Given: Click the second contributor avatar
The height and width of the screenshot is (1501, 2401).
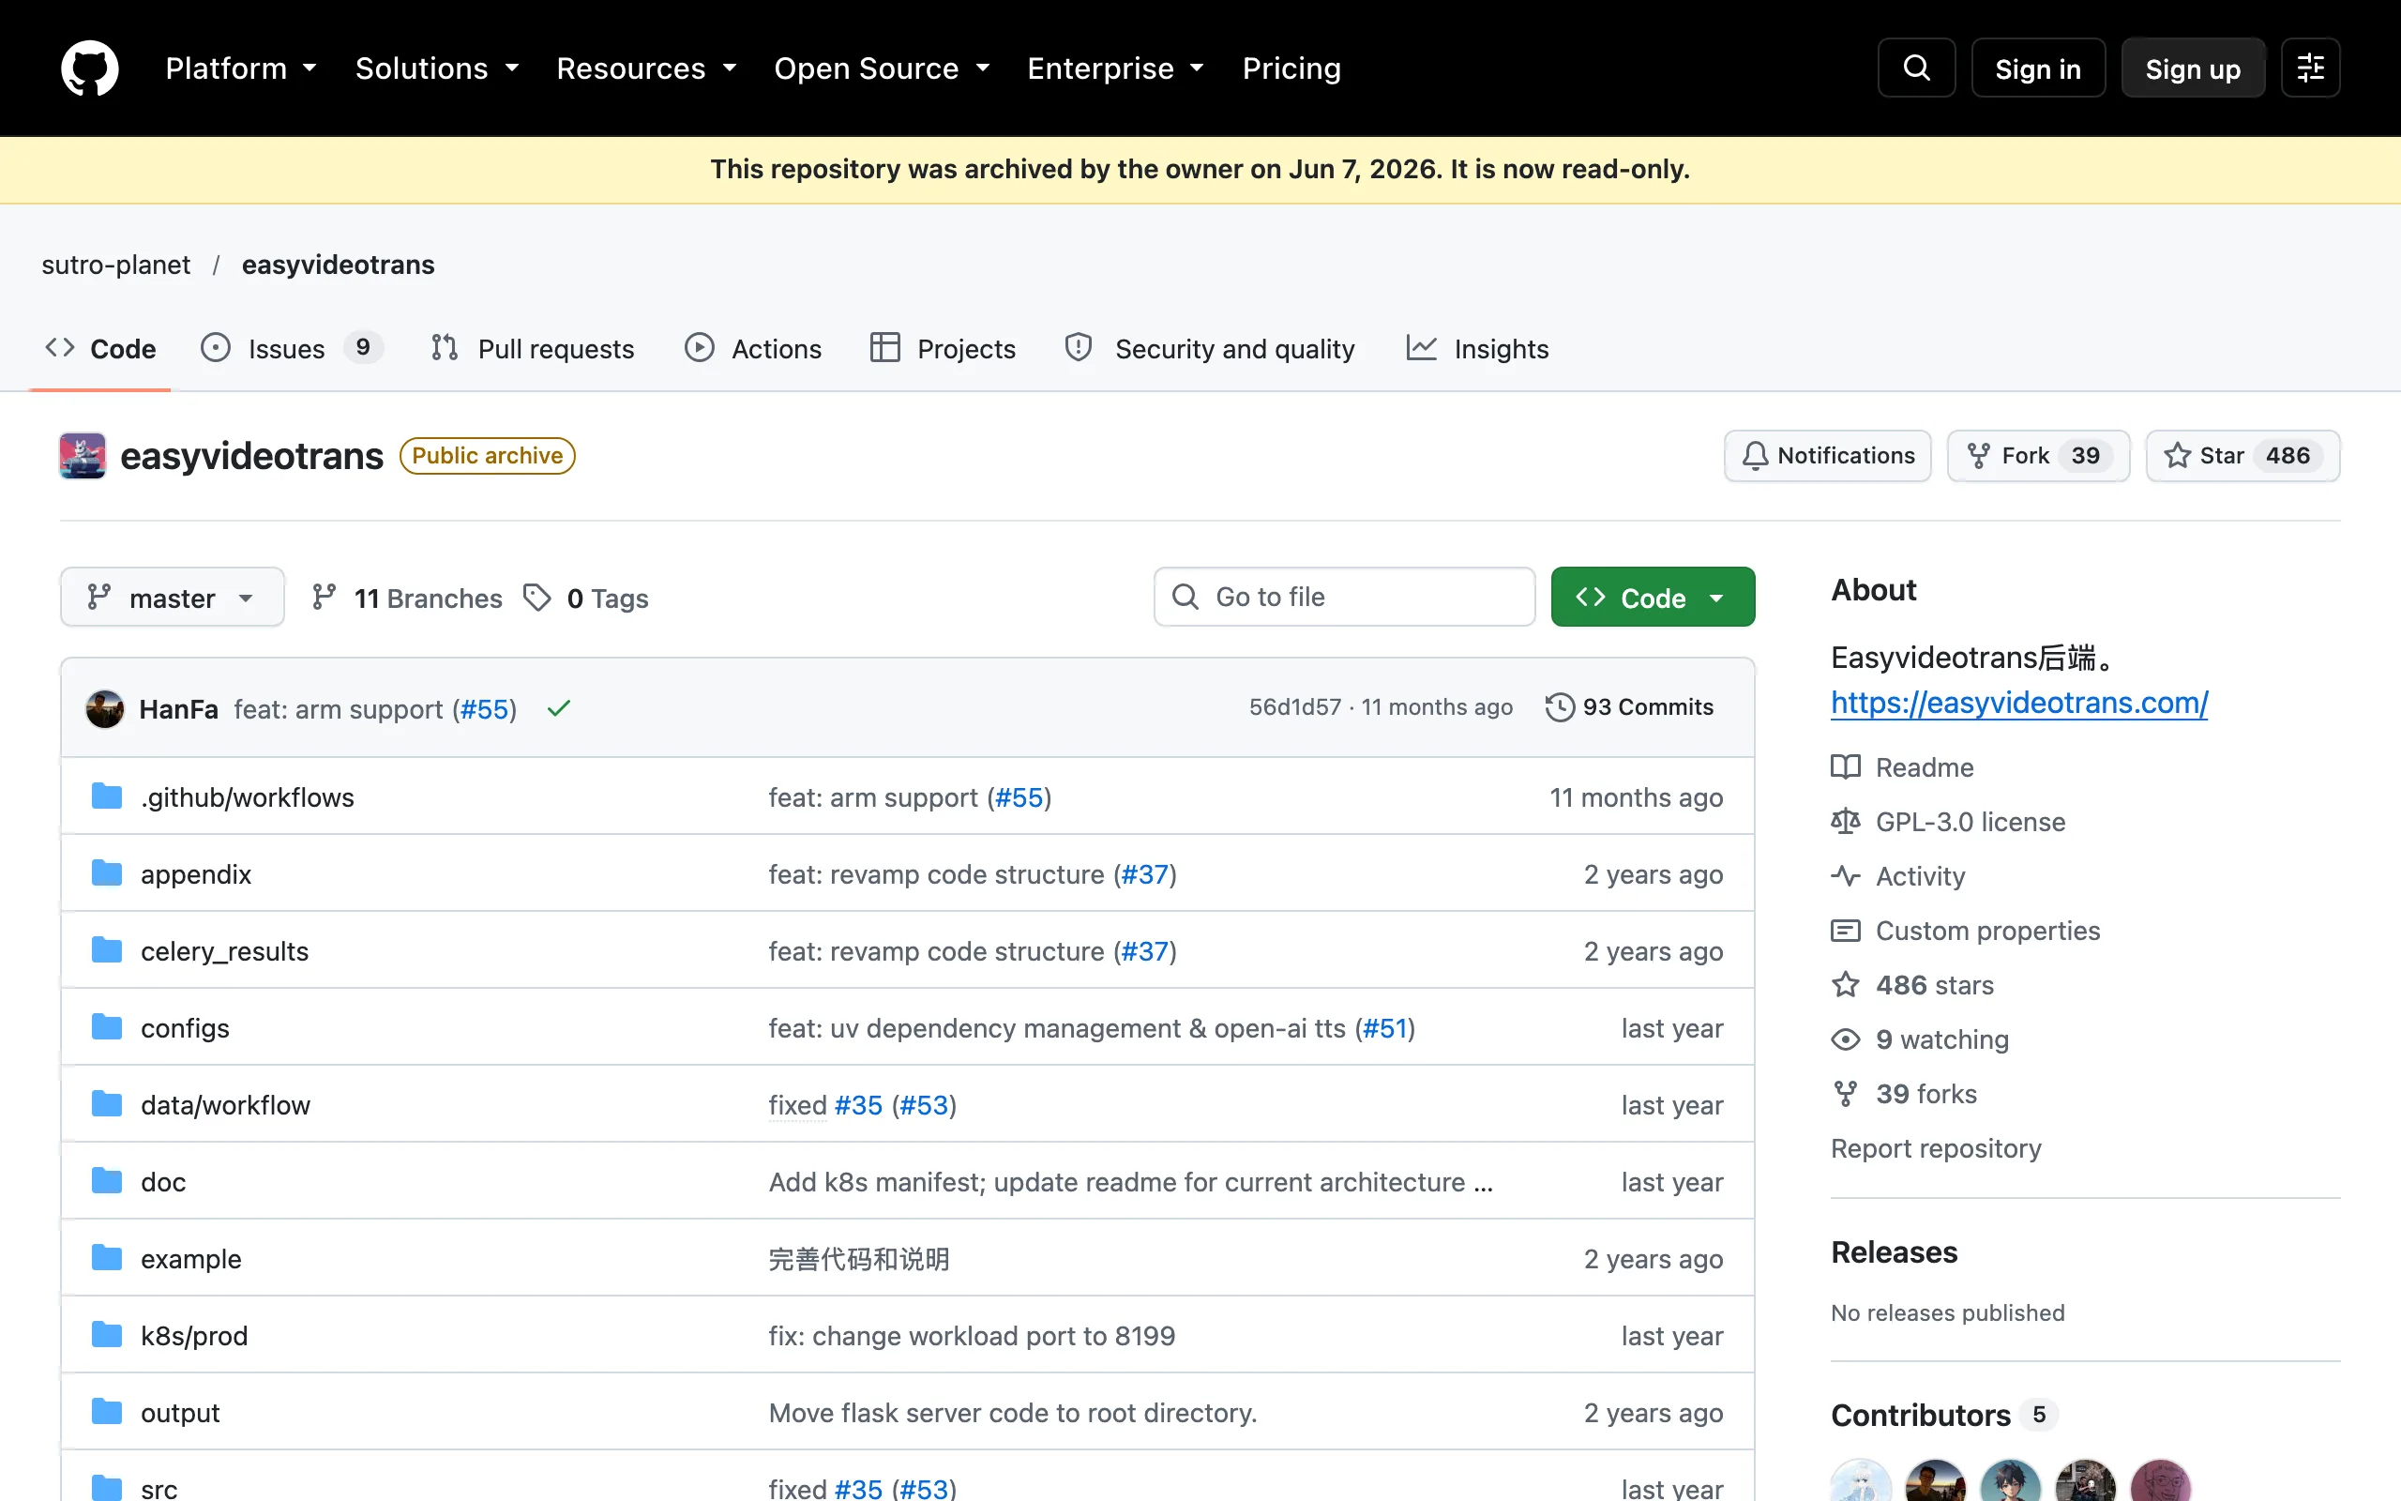Looking at the screenshot, I should [x=1935, y=1481].
